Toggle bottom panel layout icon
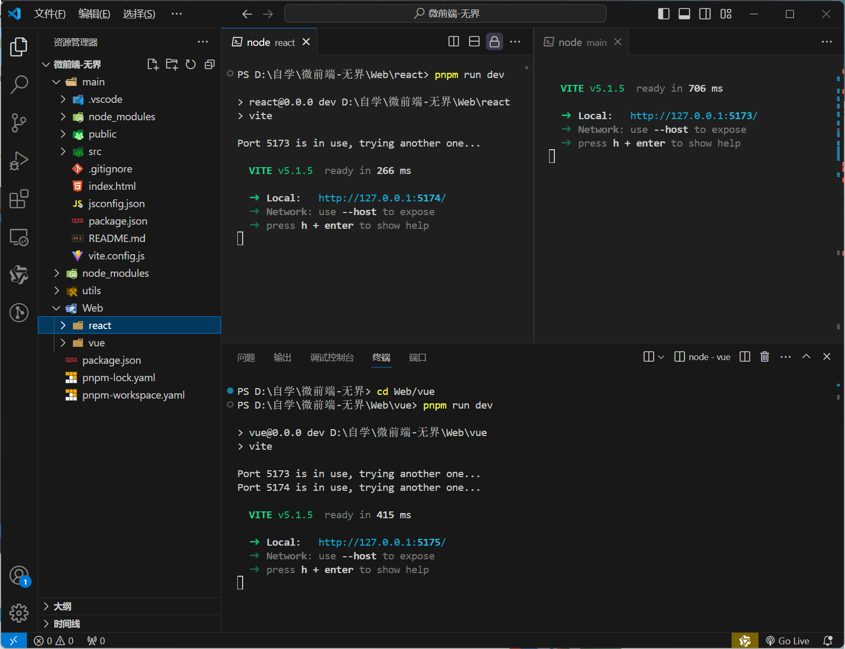The width and height of the screenshot is (845, 649). click(684, 14)
